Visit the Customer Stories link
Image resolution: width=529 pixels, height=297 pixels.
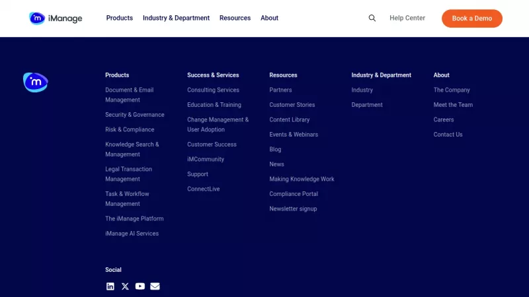pyautogui.click(x=292, y=105)
